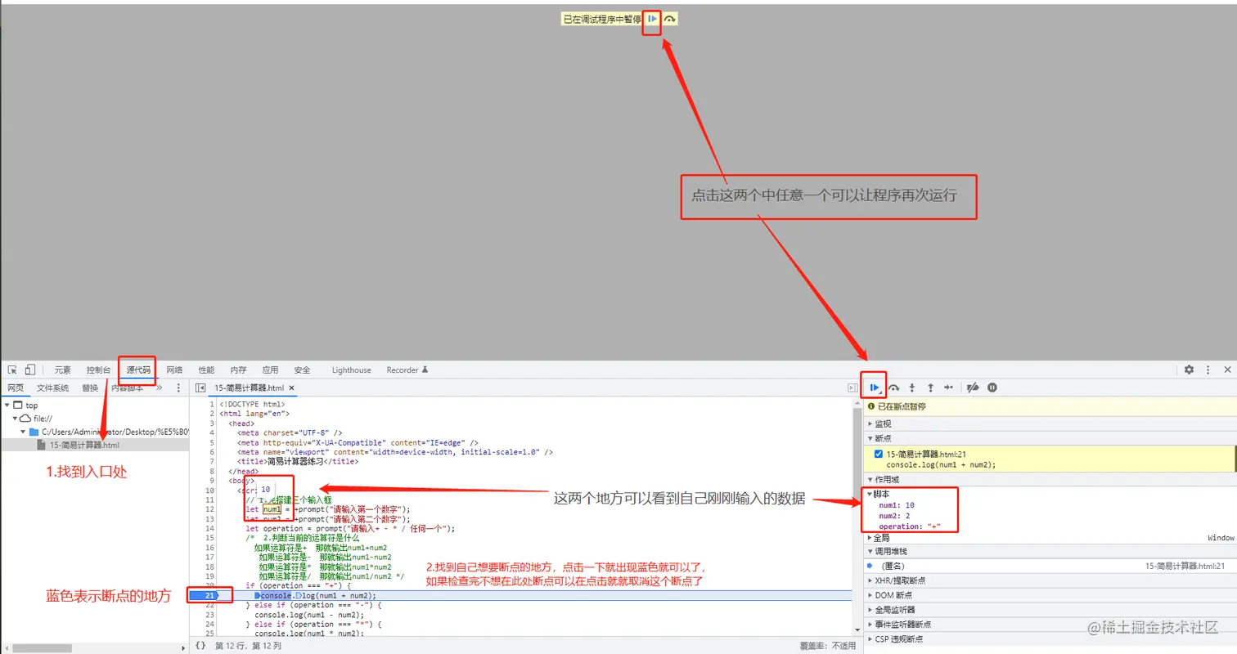The height and width of the screenshot is (654, 1237).
Task: Switch to the 控制台 tab
Action: (98, 370)
